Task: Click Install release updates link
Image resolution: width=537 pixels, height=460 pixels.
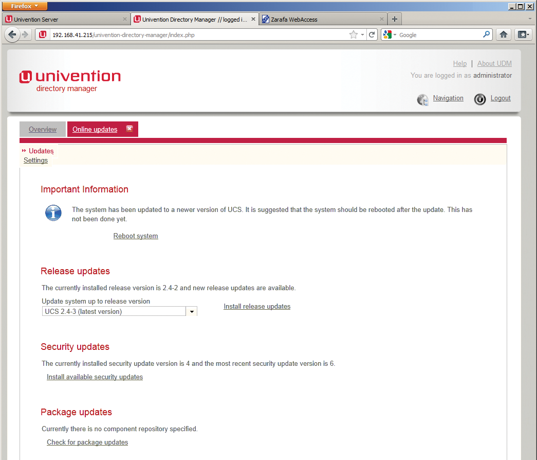Action: tap(257, 306)
